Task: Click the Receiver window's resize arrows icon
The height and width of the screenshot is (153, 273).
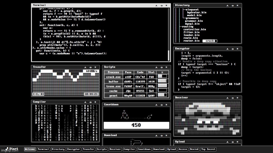Action: 233,98
